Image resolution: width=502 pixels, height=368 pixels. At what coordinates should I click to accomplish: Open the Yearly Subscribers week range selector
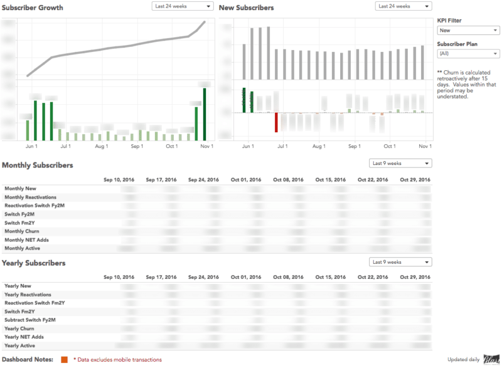click(x=400, y=261)
